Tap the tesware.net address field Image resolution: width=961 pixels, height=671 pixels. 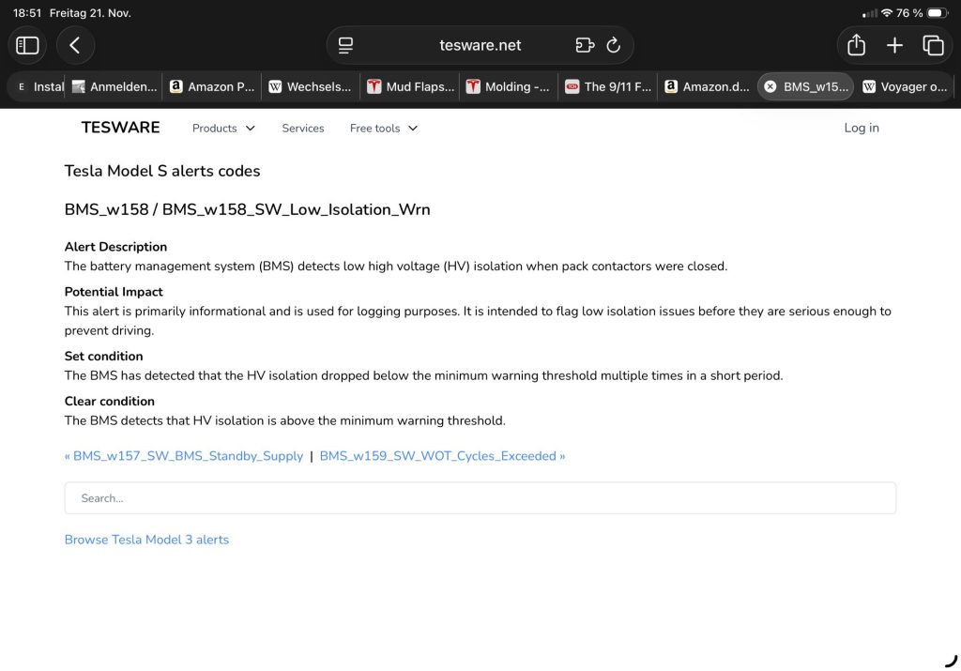tap(480, 45)
